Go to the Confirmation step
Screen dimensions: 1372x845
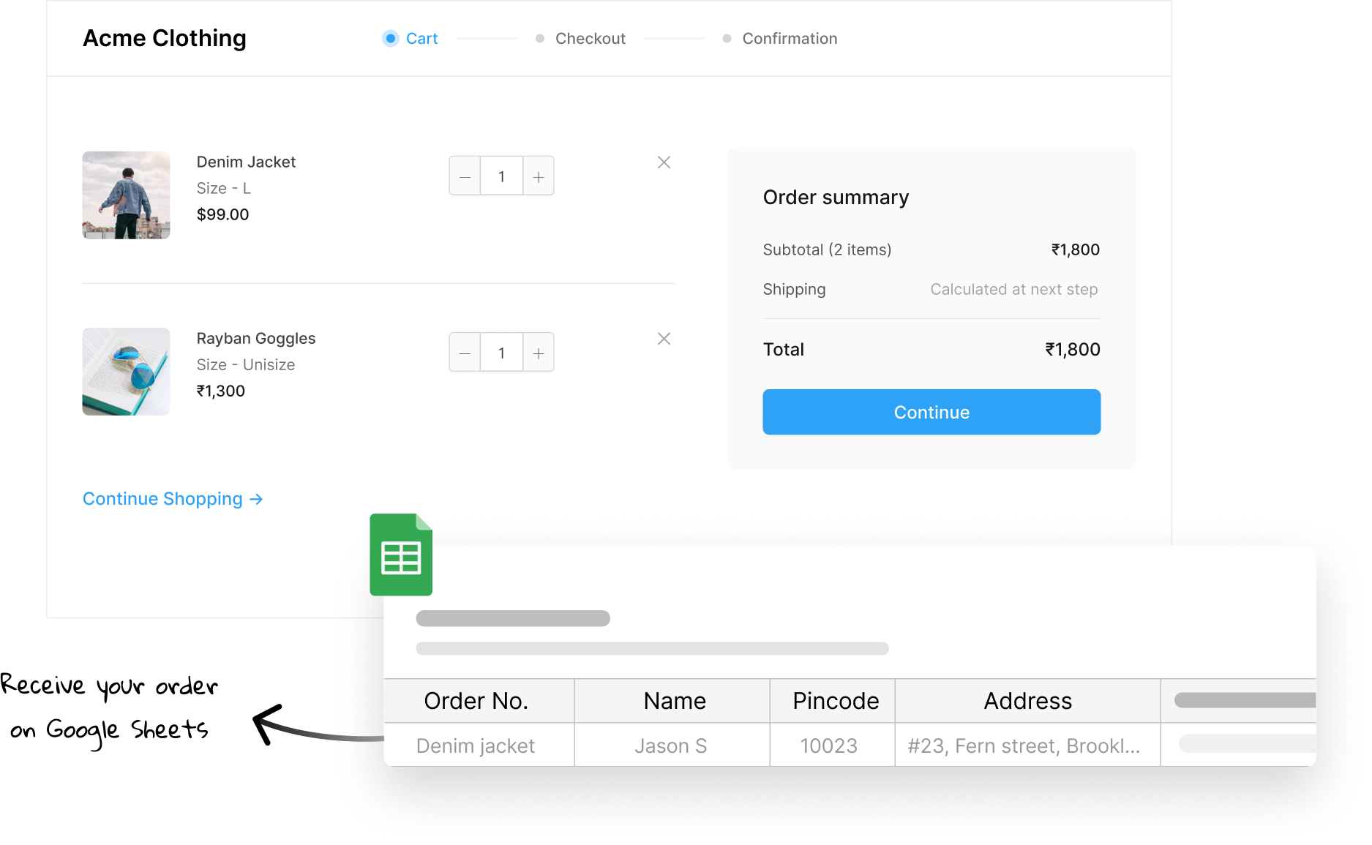789,39
